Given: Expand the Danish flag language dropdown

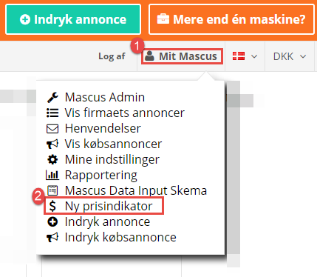Looking at the screenshot, I should tap(245, 56).
